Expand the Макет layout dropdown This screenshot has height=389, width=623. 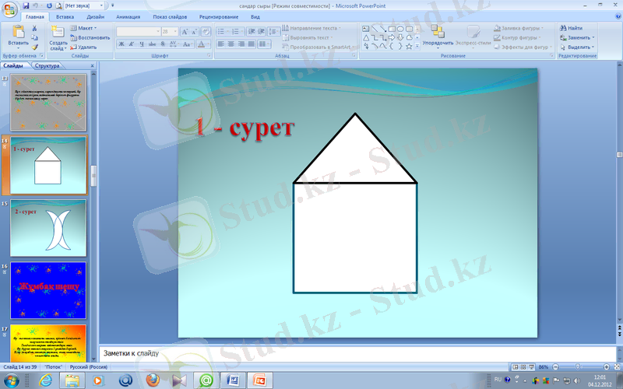(84, 28)
